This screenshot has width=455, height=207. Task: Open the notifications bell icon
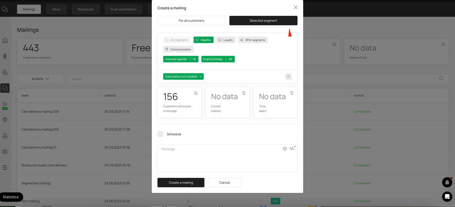tap(447, 182)
